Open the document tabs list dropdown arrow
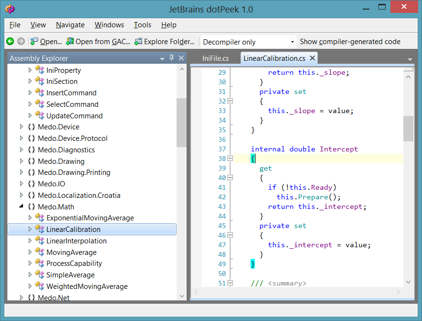422x321 pixels. [410, 59]
